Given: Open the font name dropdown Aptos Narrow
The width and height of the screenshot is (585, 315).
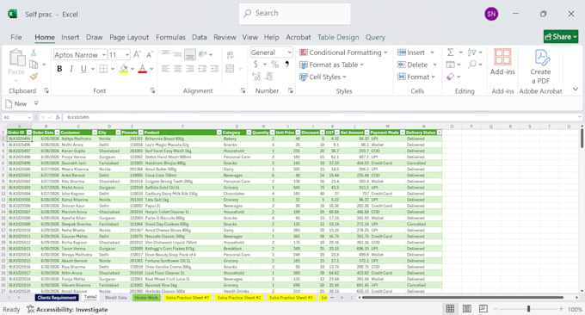Looking at the screenshot, I should (104, 55).
